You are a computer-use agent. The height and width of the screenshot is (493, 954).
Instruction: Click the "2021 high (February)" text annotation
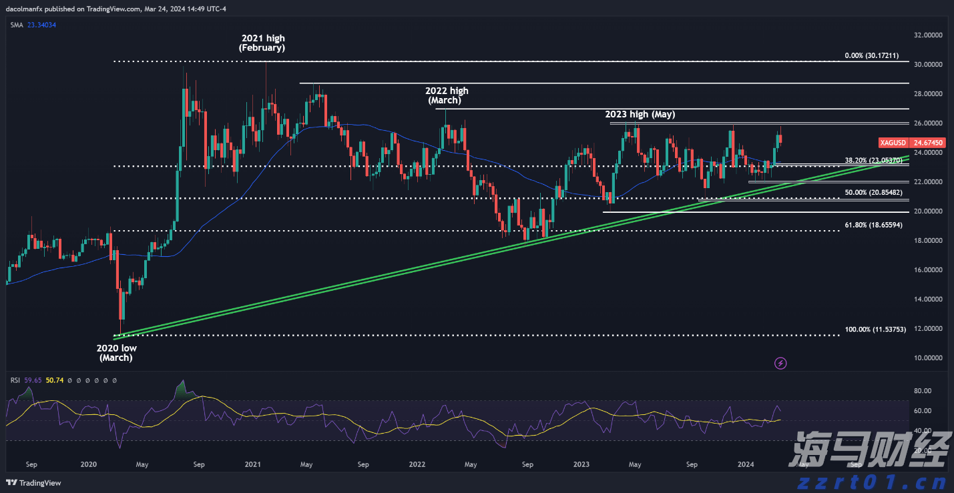[x=262, y=43]
